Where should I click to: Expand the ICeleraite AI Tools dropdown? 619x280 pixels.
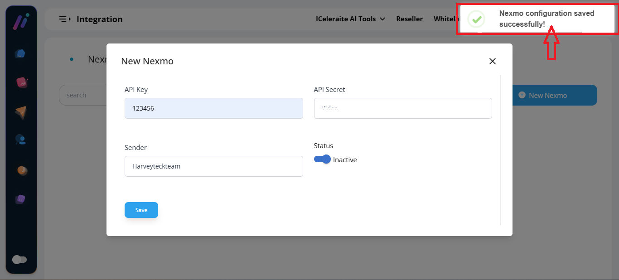[x=350, y=19]
